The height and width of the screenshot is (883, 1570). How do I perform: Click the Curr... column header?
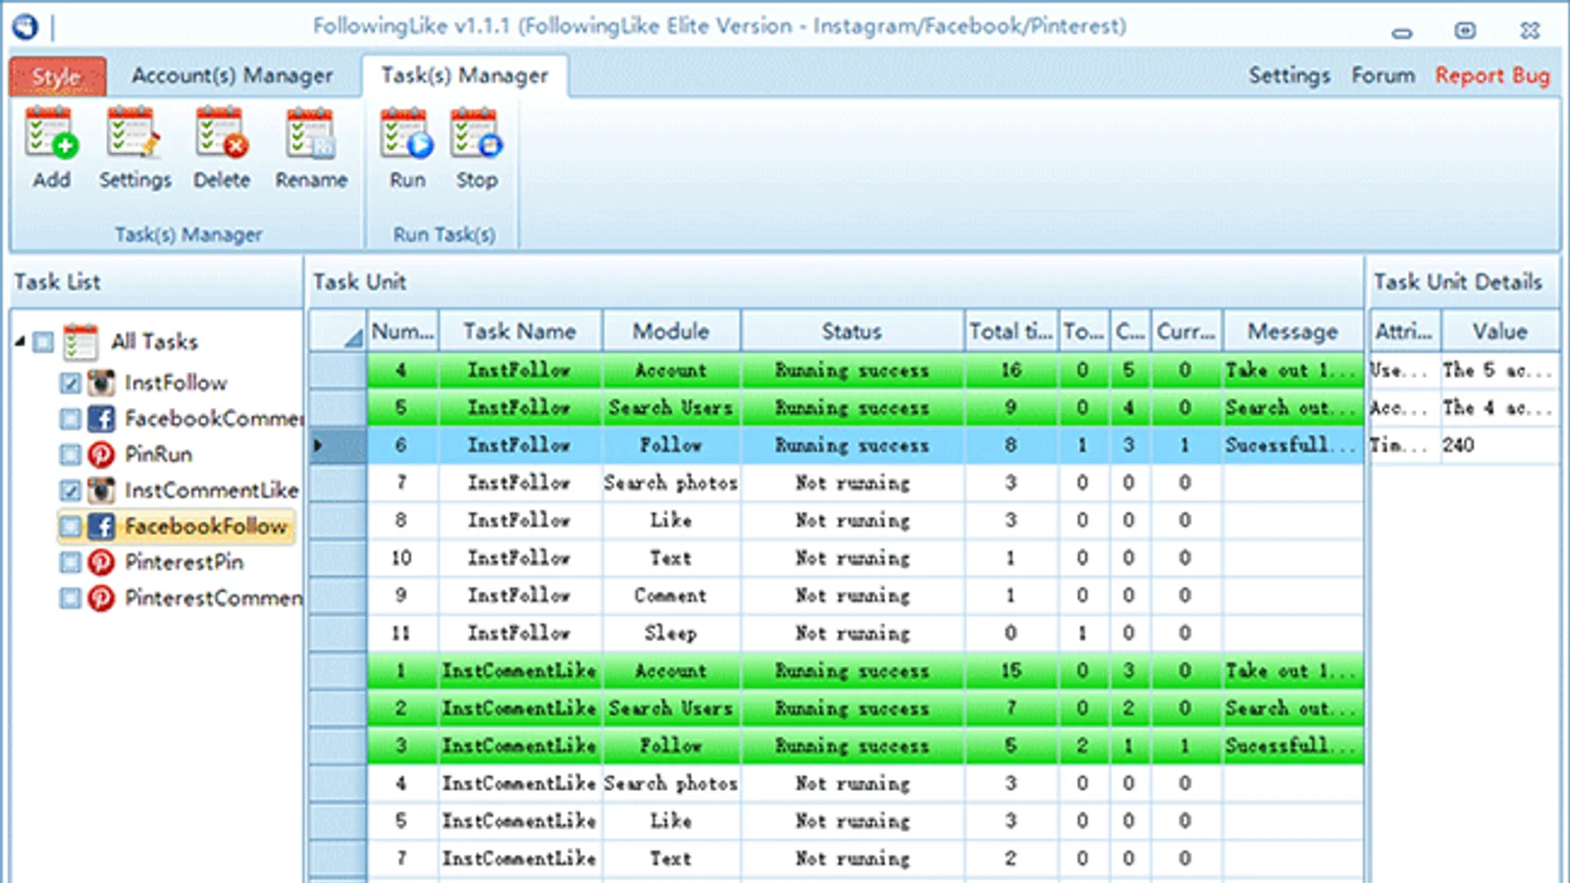coord(1185,332)
